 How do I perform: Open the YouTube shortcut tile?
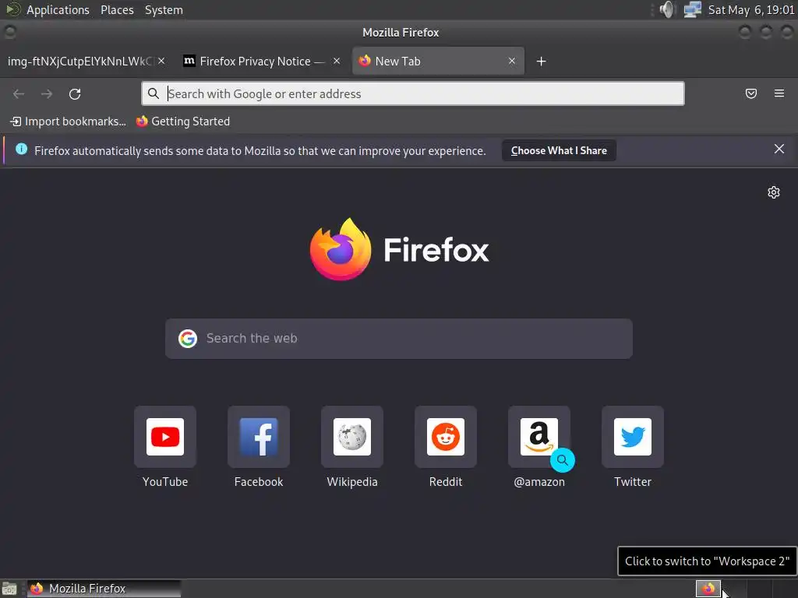click(165, 437)
